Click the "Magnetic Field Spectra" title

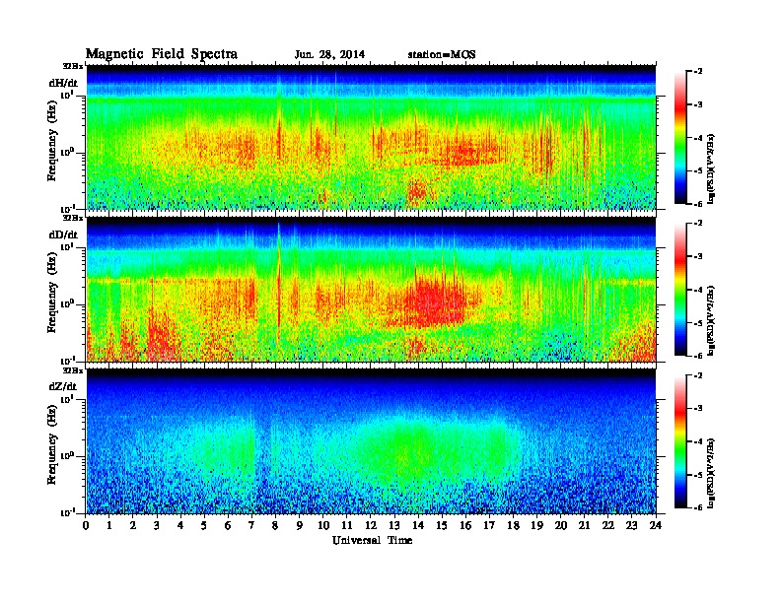pyautogui.click(x=162, y=54)
